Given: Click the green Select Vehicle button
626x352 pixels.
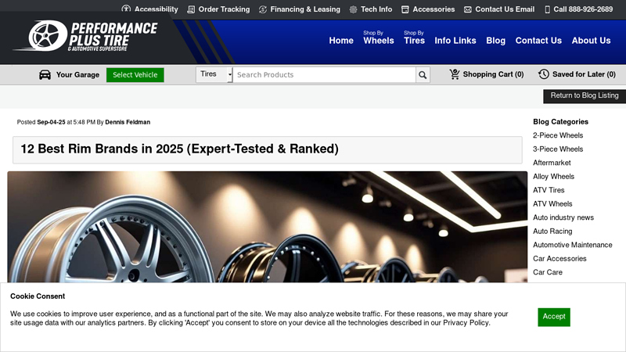Looking at the screenshot, I should pos(135,75).
